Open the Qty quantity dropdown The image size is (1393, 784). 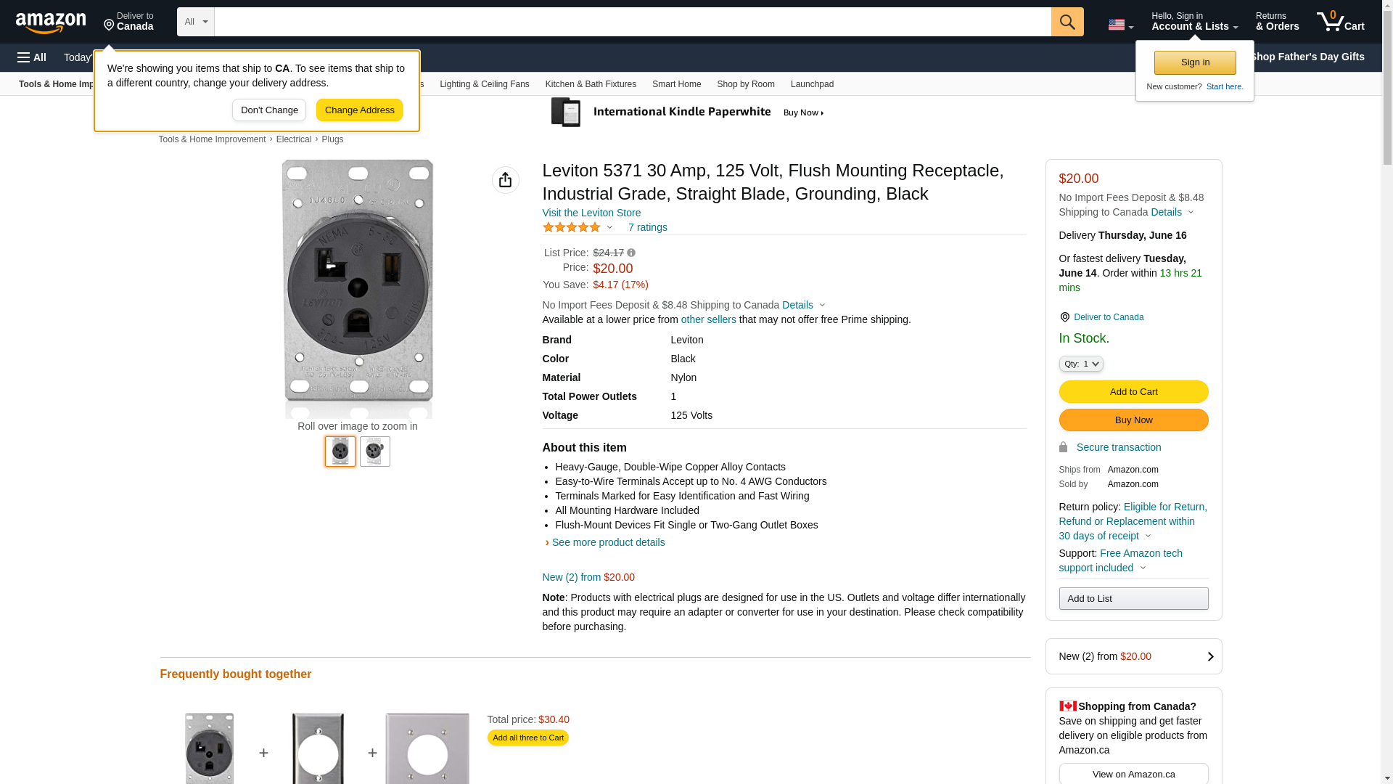(1080, 364)
